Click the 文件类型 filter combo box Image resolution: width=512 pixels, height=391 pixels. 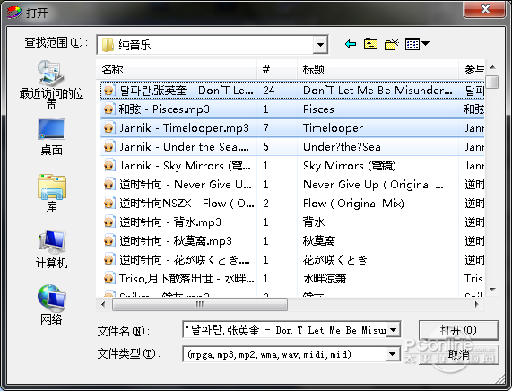click(x=291, y=354)
